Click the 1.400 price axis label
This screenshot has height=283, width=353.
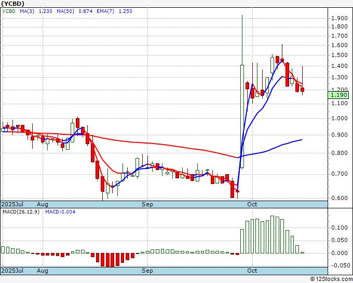(340, 66)
